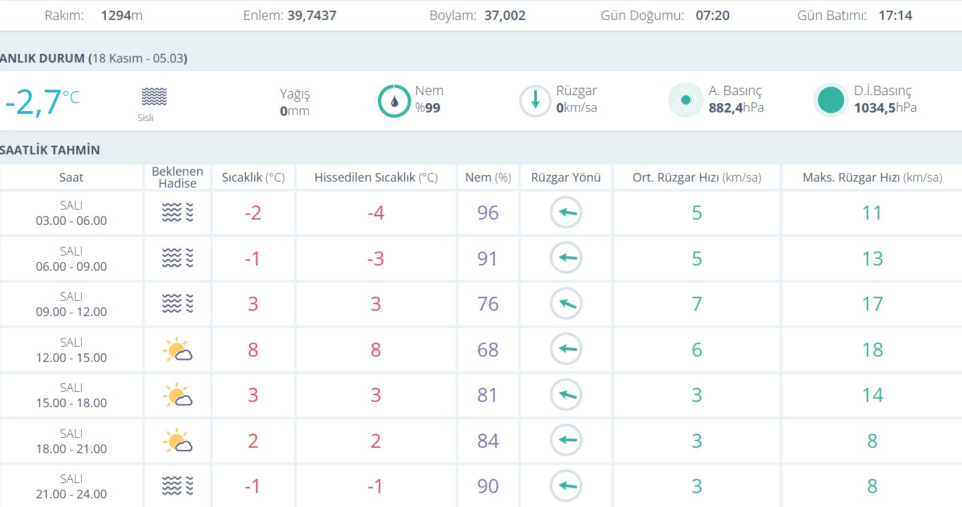Screen dimensions: 962x507
Task: Click partly sunny icon for 12.00 - 15.00
Action: pyautogui.click(x=177, y=350)
